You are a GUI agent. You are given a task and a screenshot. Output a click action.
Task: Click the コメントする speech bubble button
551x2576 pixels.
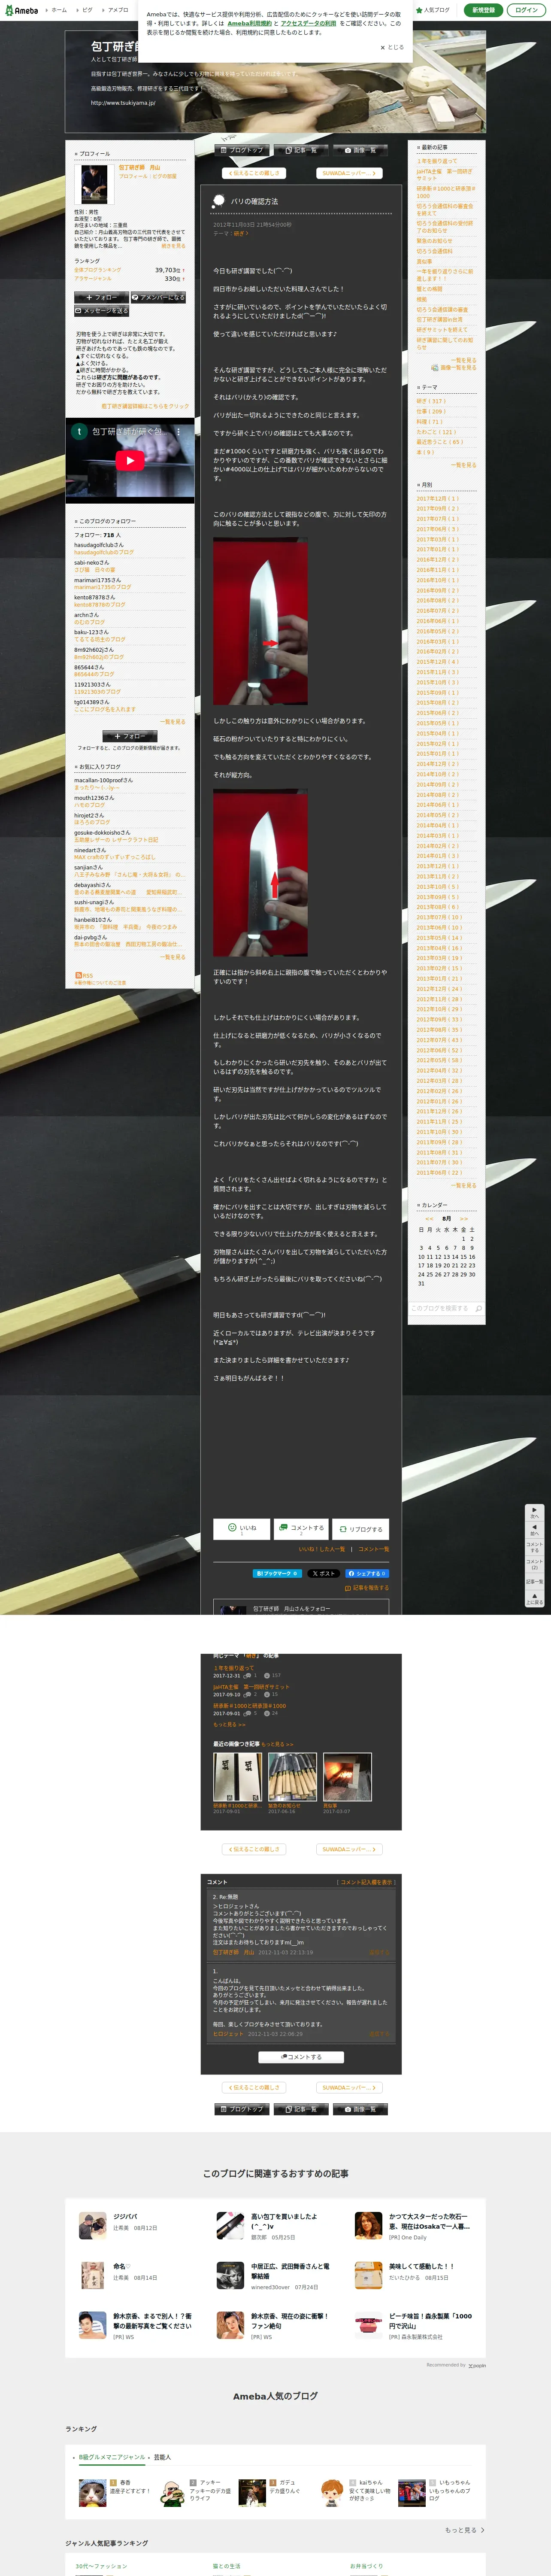(x=301, y=1529)
